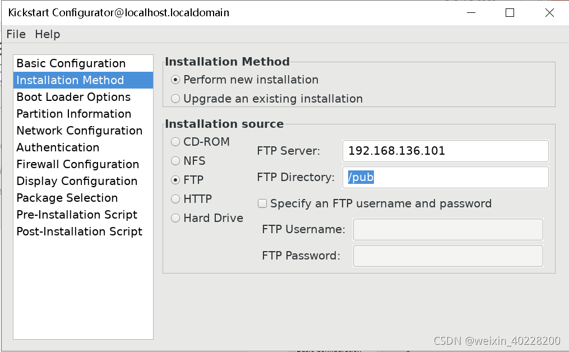Select Basic Configuration in sidebar

[71, 63]
